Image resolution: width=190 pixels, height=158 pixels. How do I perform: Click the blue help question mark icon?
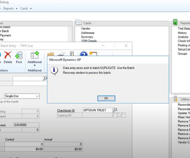tap(84, 54)
